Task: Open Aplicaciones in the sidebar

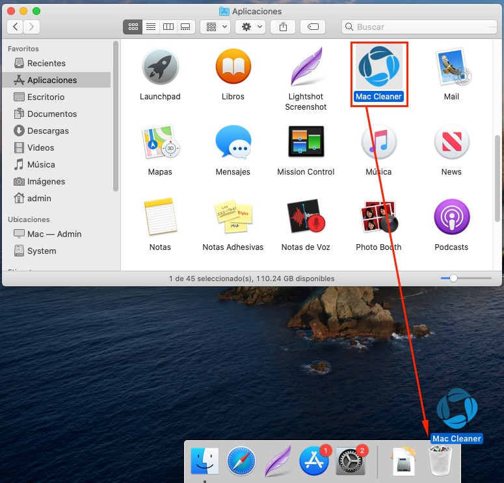Action: [x=56, y=80]
